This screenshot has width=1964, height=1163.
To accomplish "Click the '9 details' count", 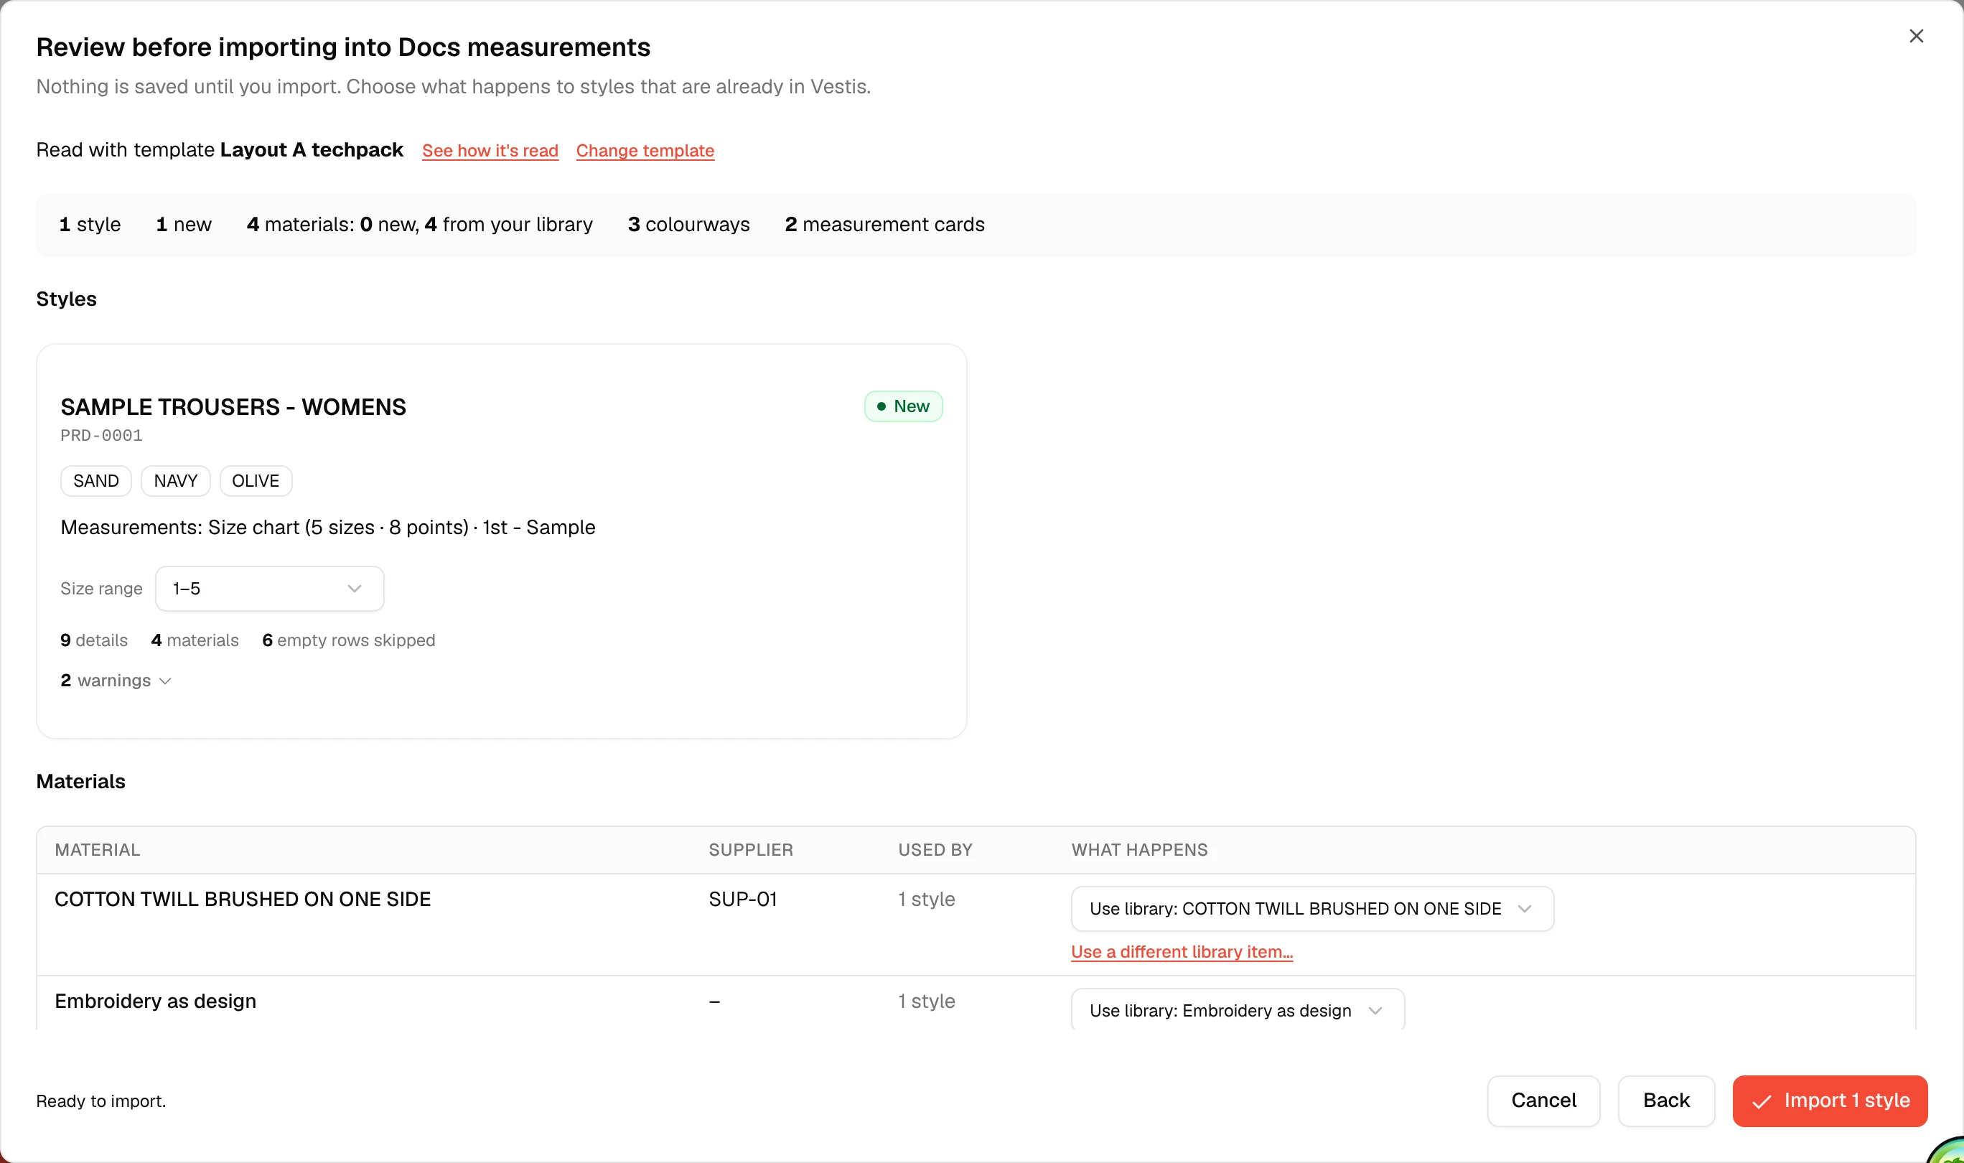I will 94,640.
